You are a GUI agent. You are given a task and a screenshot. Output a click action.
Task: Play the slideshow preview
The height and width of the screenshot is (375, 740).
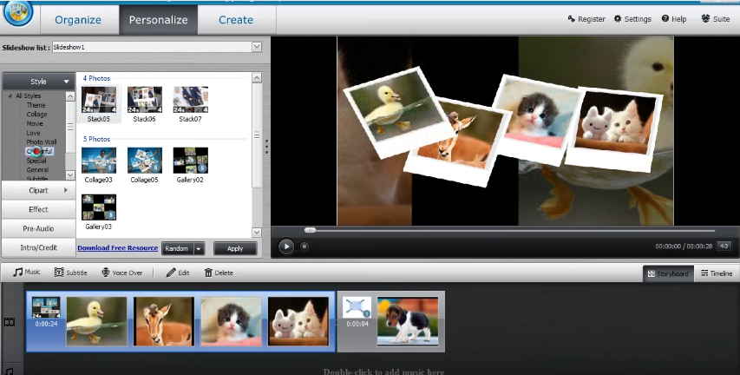click(x=286, y=247)
